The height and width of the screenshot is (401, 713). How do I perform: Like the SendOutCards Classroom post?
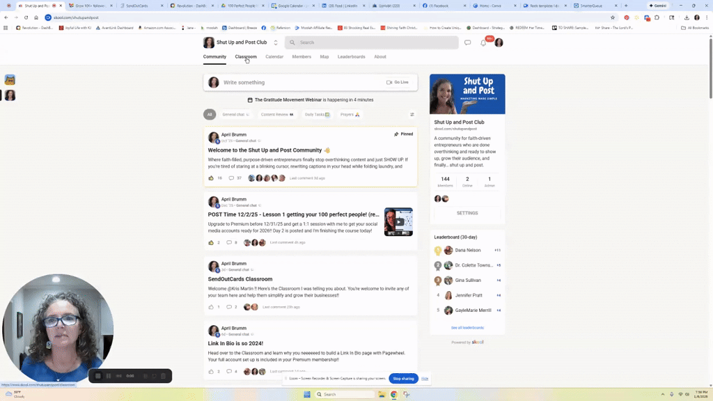coord(211,307)
